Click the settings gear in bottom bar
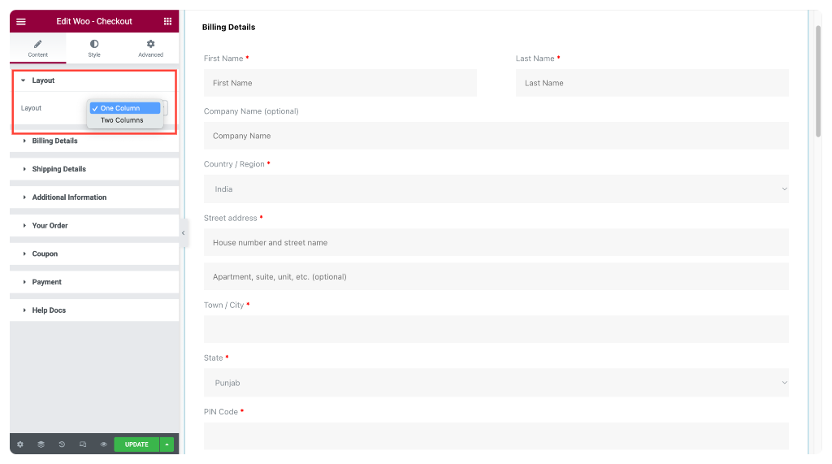832x464 pixels. pos(20,444)
